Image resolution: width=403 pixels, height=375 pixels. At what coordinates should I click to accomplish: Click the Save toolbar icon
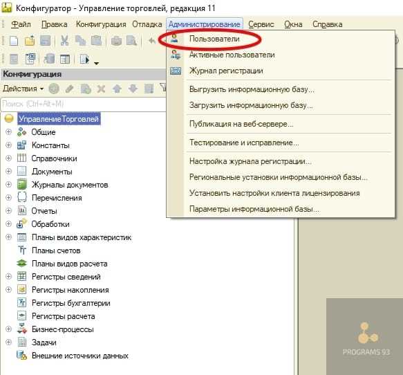(45, 41)
